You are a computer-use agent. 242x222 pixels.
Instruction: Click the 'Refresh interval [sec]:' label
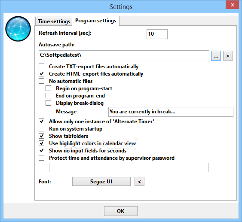65,33
